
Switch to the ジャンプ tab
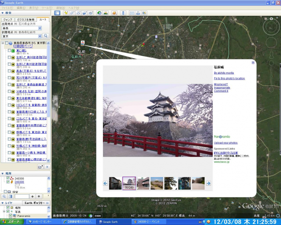point(8,19)
